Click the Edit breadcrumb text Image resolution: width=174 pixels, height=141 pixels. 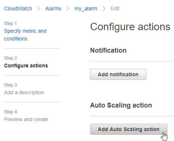click(x=115, y=8)
